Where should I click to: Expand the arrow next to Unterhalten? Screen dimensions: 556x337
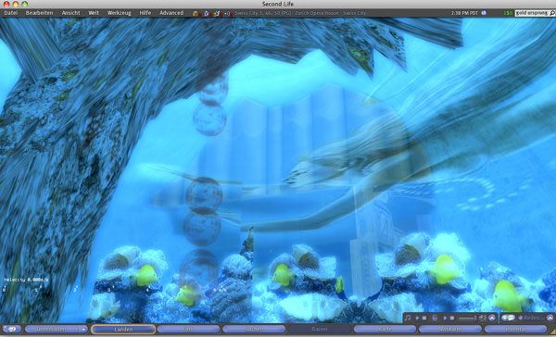83,330
